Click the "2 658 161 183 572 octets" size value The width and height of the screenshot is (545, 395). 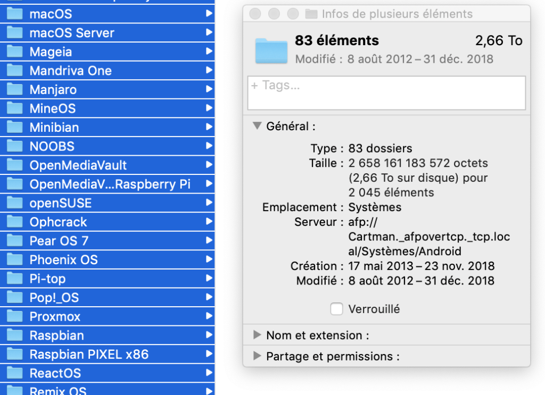[x=418, y=163]
